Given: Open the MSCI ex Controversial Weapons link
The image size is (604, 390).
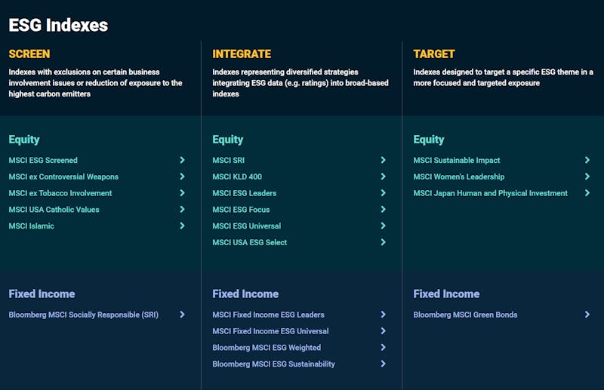Looking at the screenshot, I should pos(63,177).
